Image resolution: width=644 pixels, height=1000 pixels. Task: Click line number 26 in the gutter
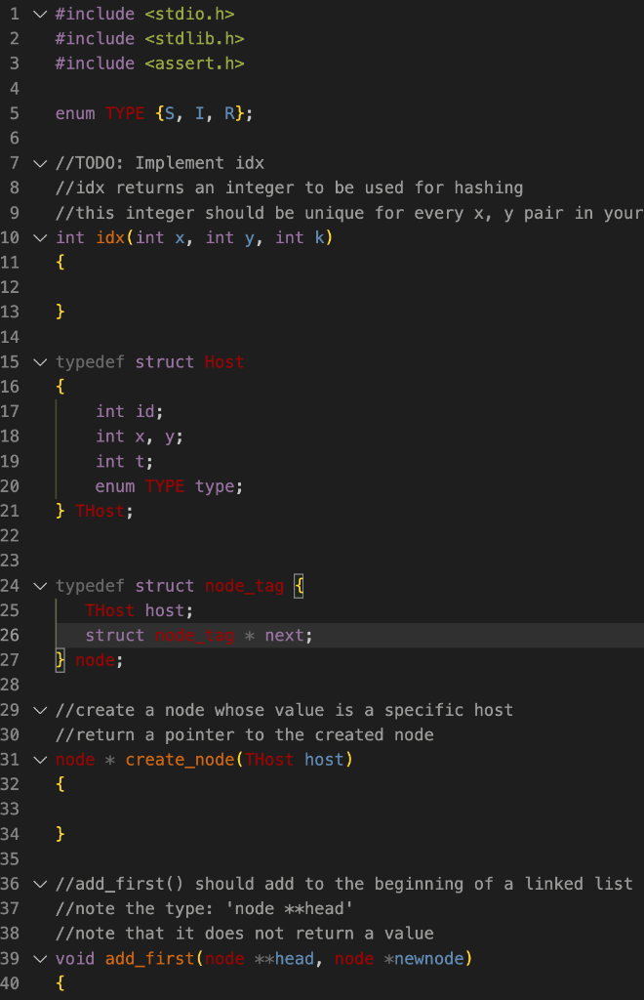10,636
